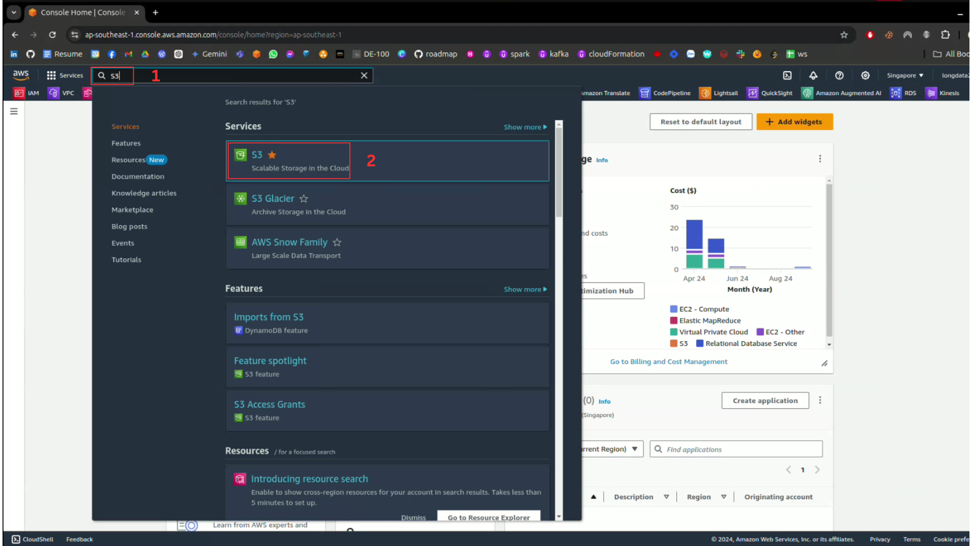
Task: Click the notifications bell icon
Action: tap(813, 75)
